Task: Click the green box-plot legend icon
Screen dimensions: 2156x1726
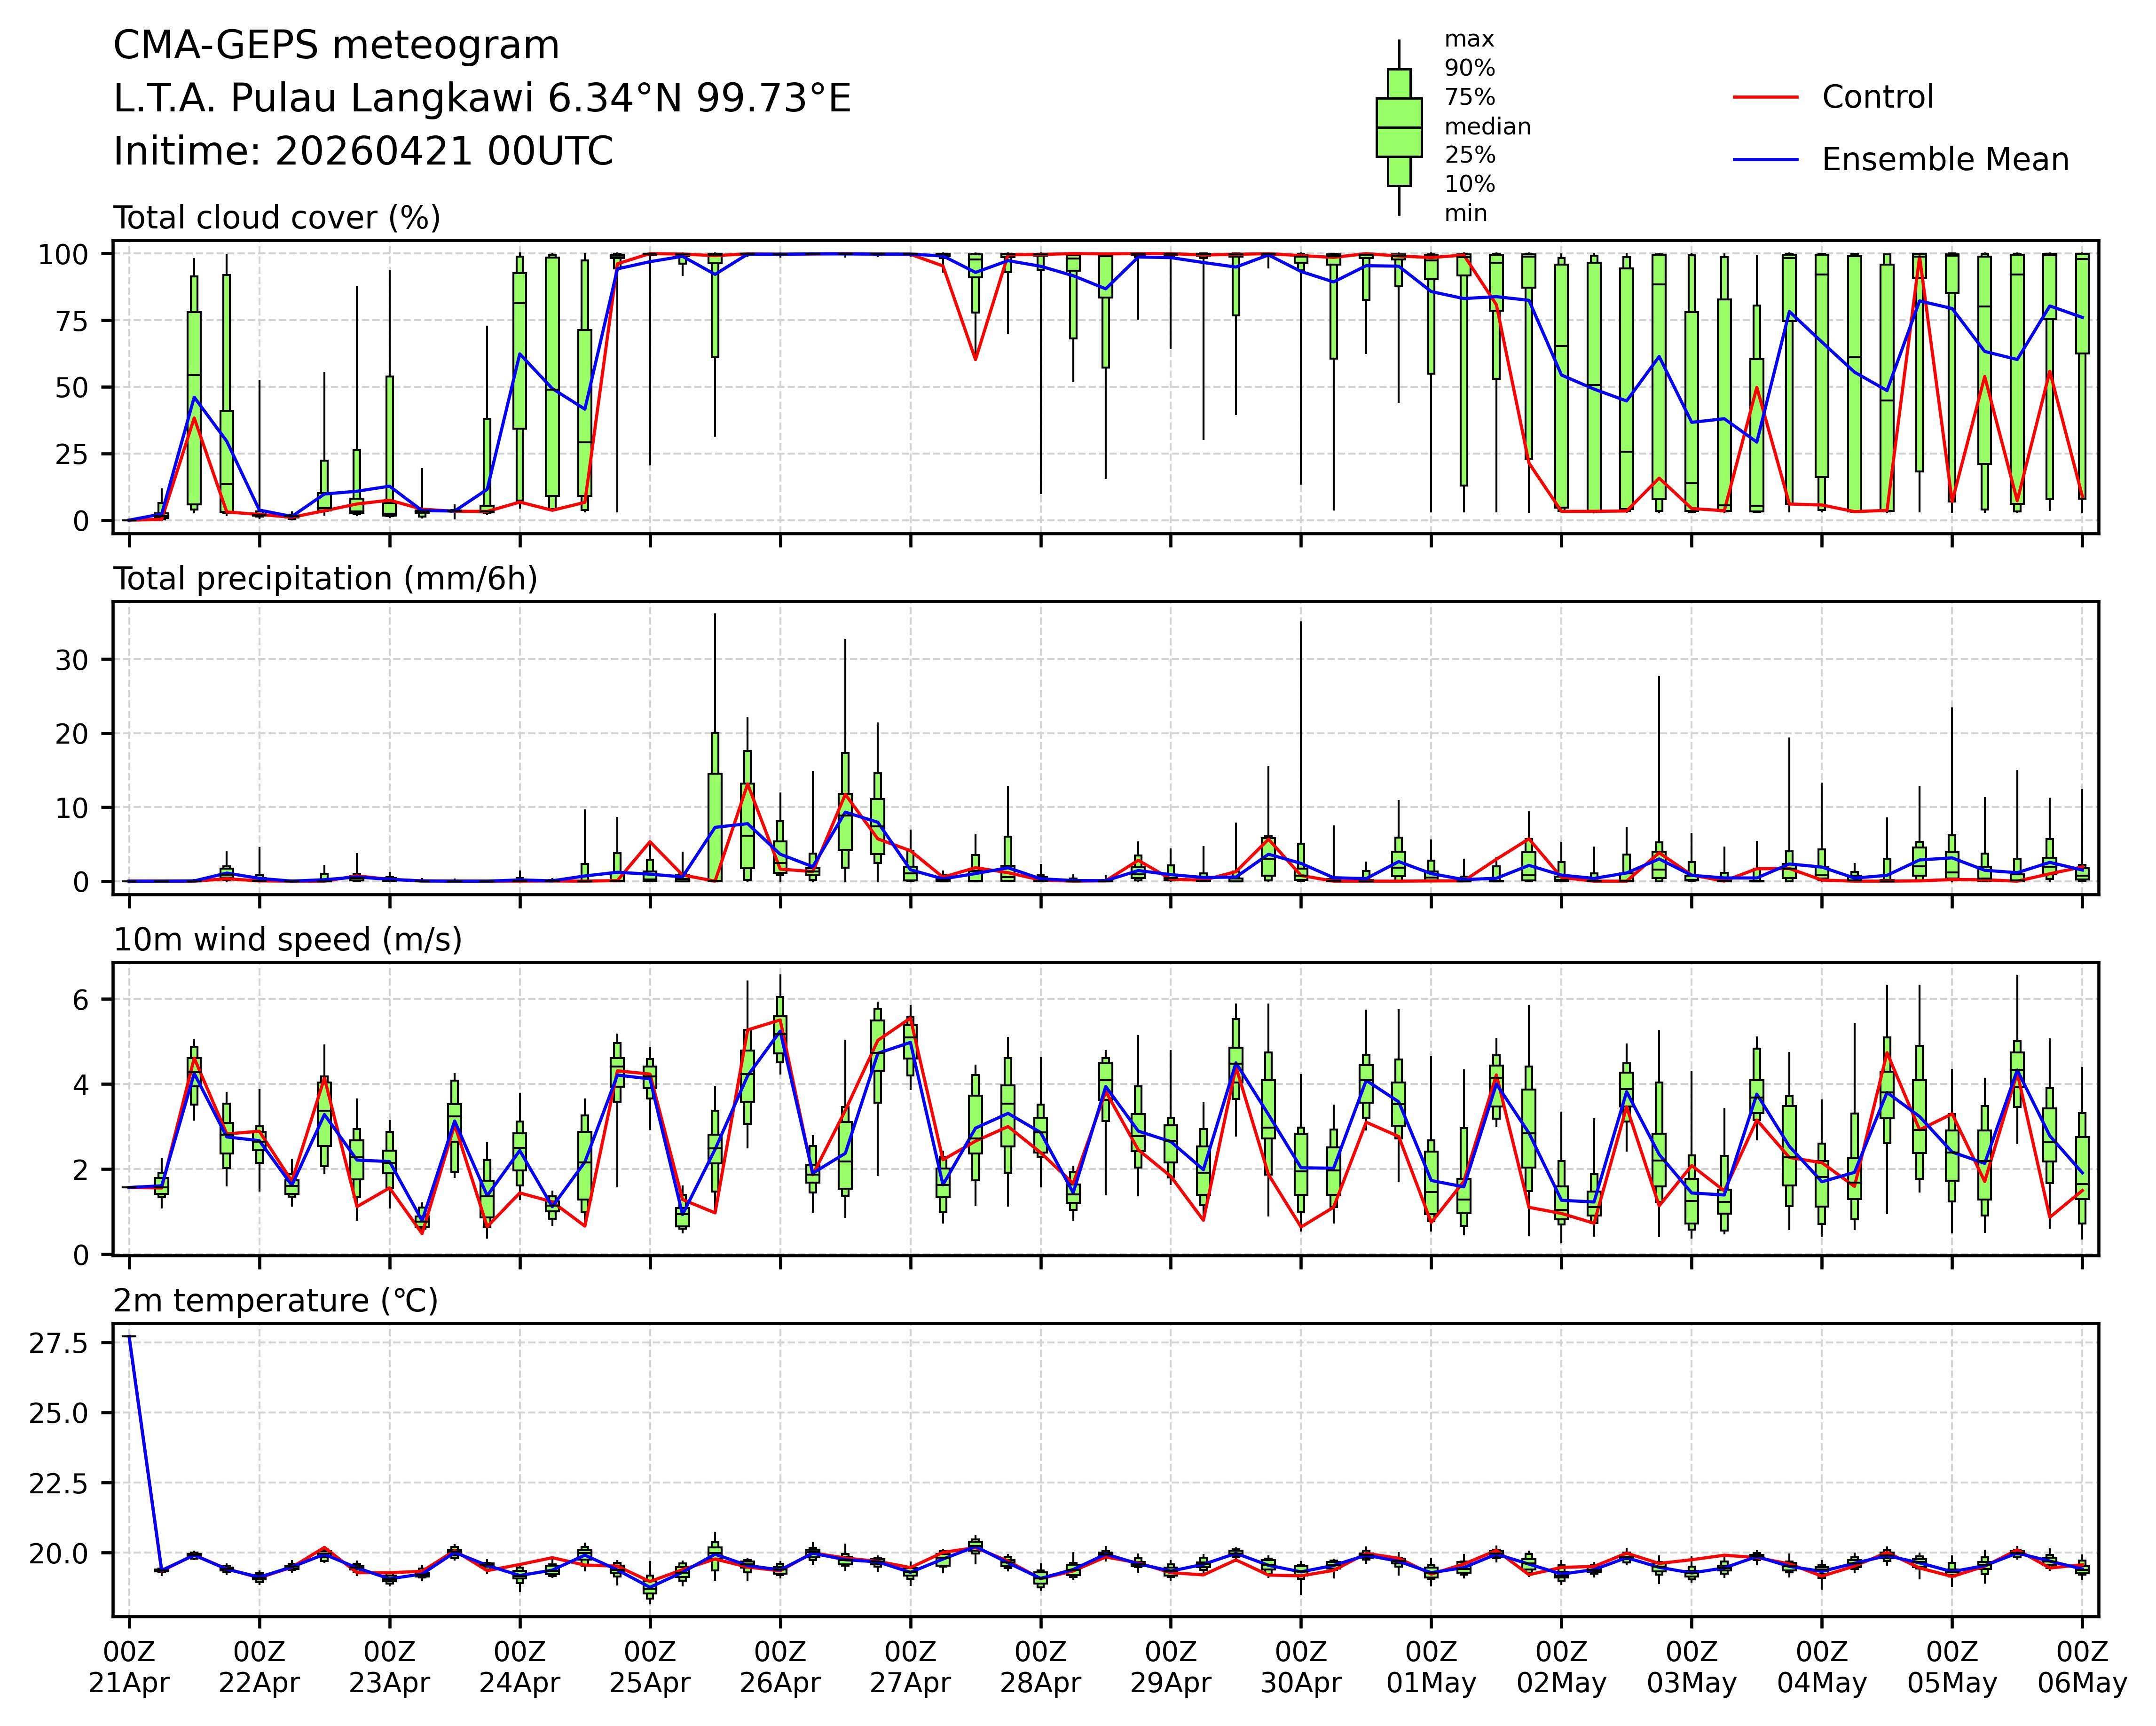Action: (x=1398, y=128)
